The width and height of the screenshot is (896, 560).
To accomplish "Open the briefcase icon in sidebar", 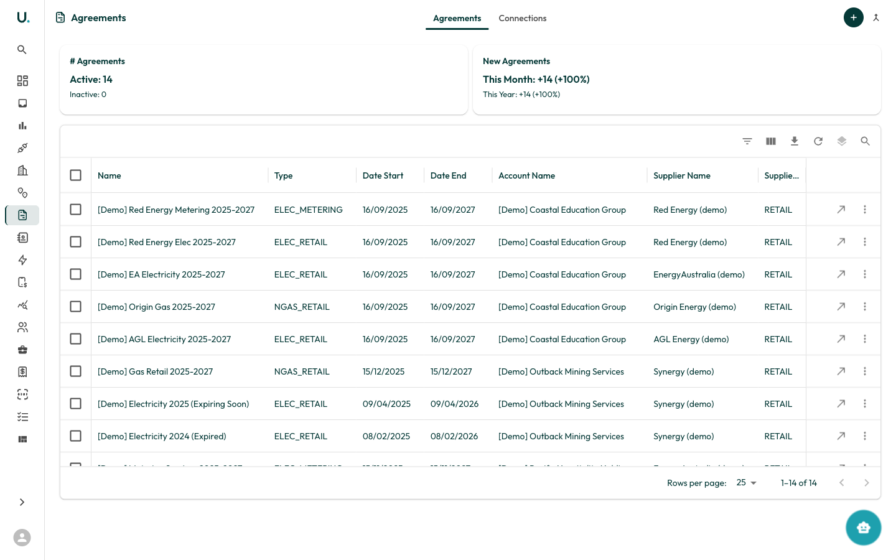I will coord(22,350).
